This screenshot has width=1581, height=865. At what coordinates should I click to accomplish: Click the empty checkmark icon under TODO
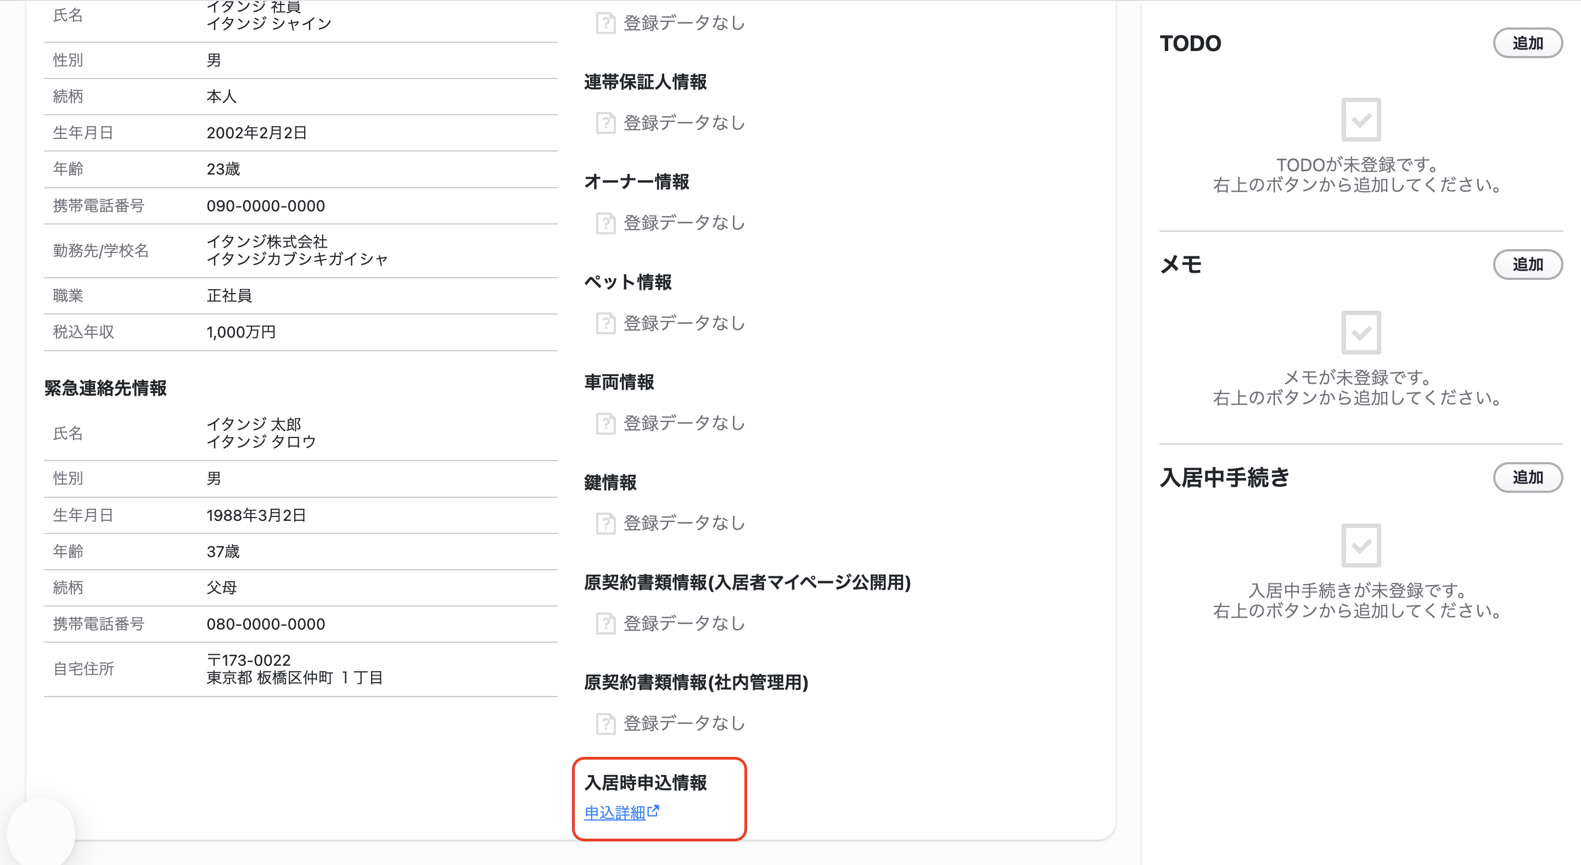pyautogui.click(x=1361, y=120)
